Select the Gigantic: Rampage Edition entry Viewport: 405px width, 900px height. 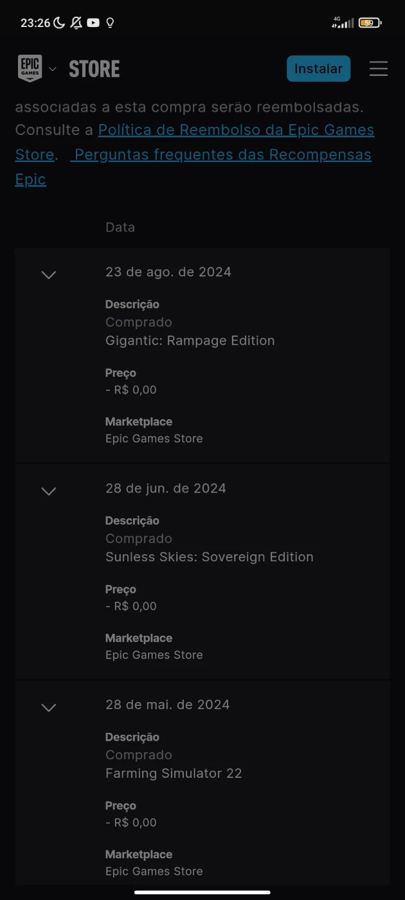coord(190,341)
